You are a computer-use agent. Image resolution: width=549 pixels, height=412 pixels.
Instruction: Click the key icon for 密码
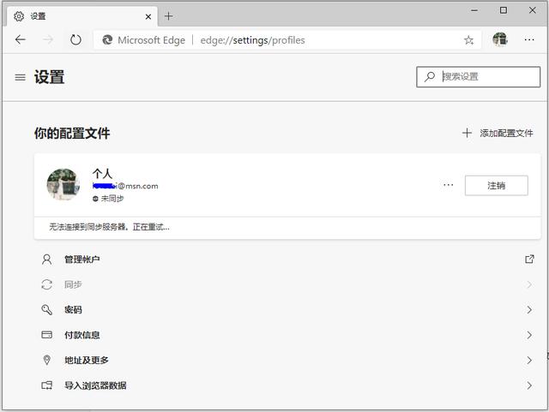coord(46,309)
